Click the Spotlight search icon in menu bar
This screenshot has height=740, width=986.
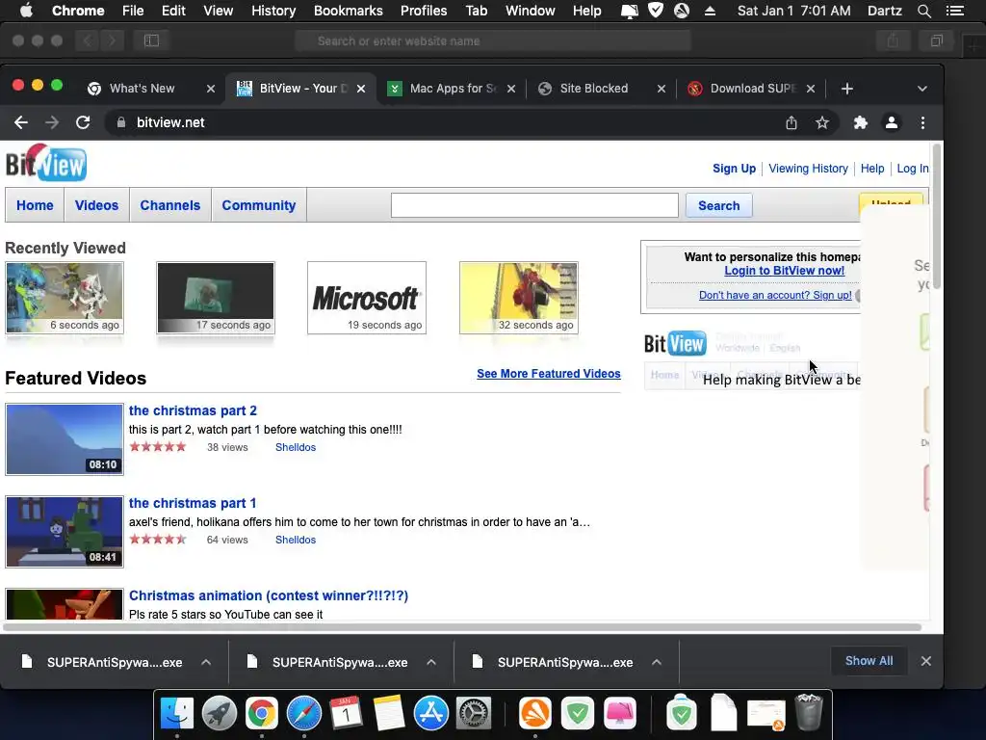coord(923,11)
